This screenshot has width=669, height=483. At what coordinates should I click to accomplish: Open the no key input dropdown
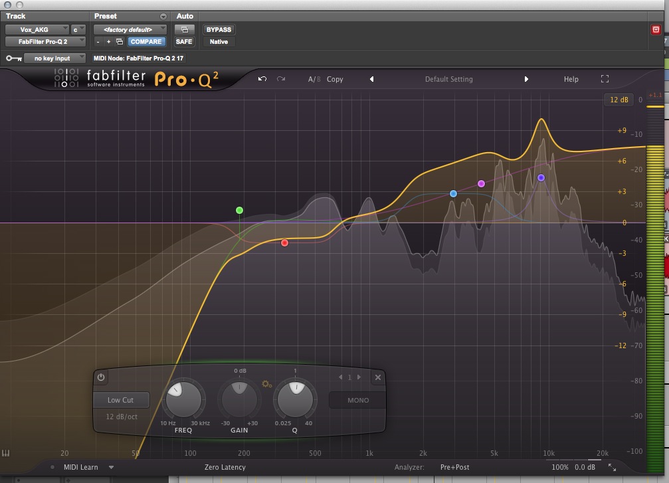pos(54,58)
